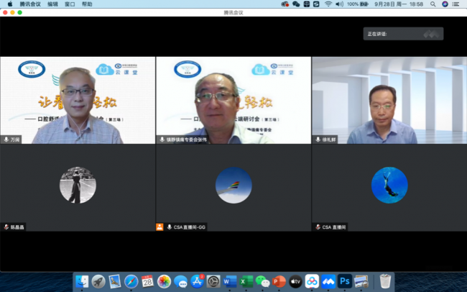Click the Safari compass icon in Dock
The width and height of the screenshot is (467, 292).
(131, 281)
